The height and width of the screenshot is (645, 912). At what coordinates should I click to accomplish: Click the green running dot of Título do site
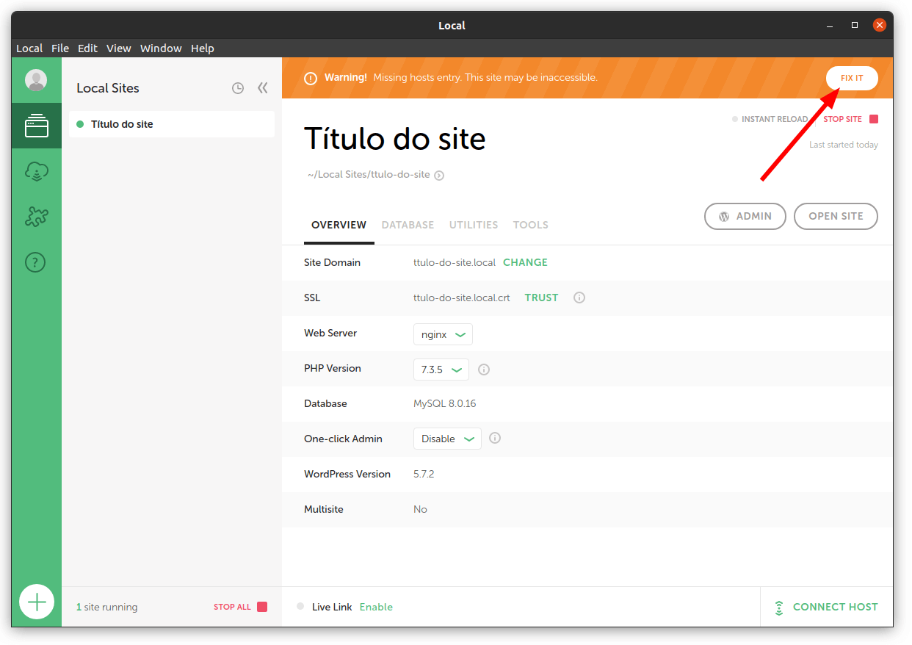pyautogui.click(x=80, y=124)
